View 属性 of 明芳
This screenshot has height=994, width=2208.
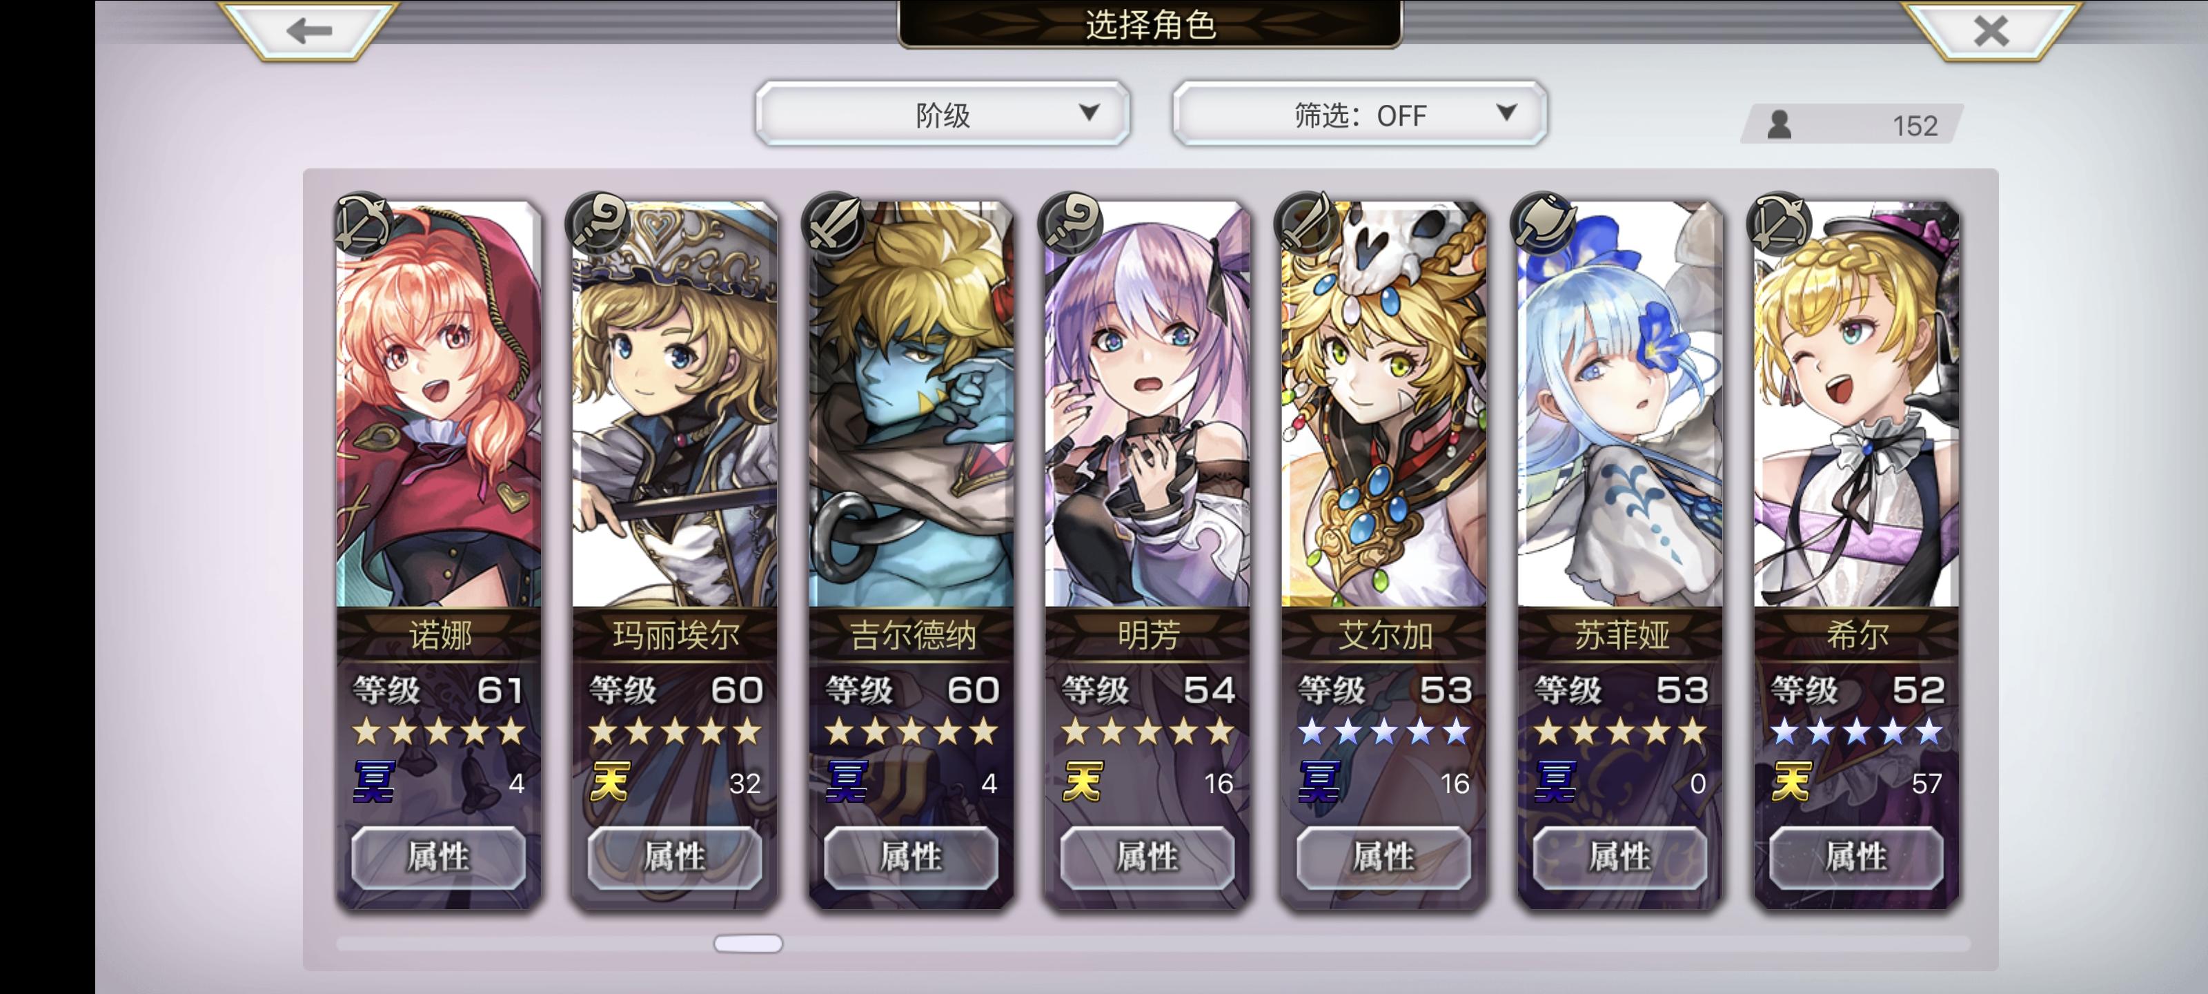tap(1147, 857)
